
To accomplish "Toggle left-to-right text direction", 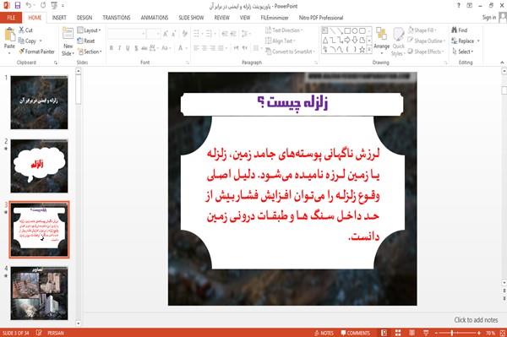I will tap(237, 48).
